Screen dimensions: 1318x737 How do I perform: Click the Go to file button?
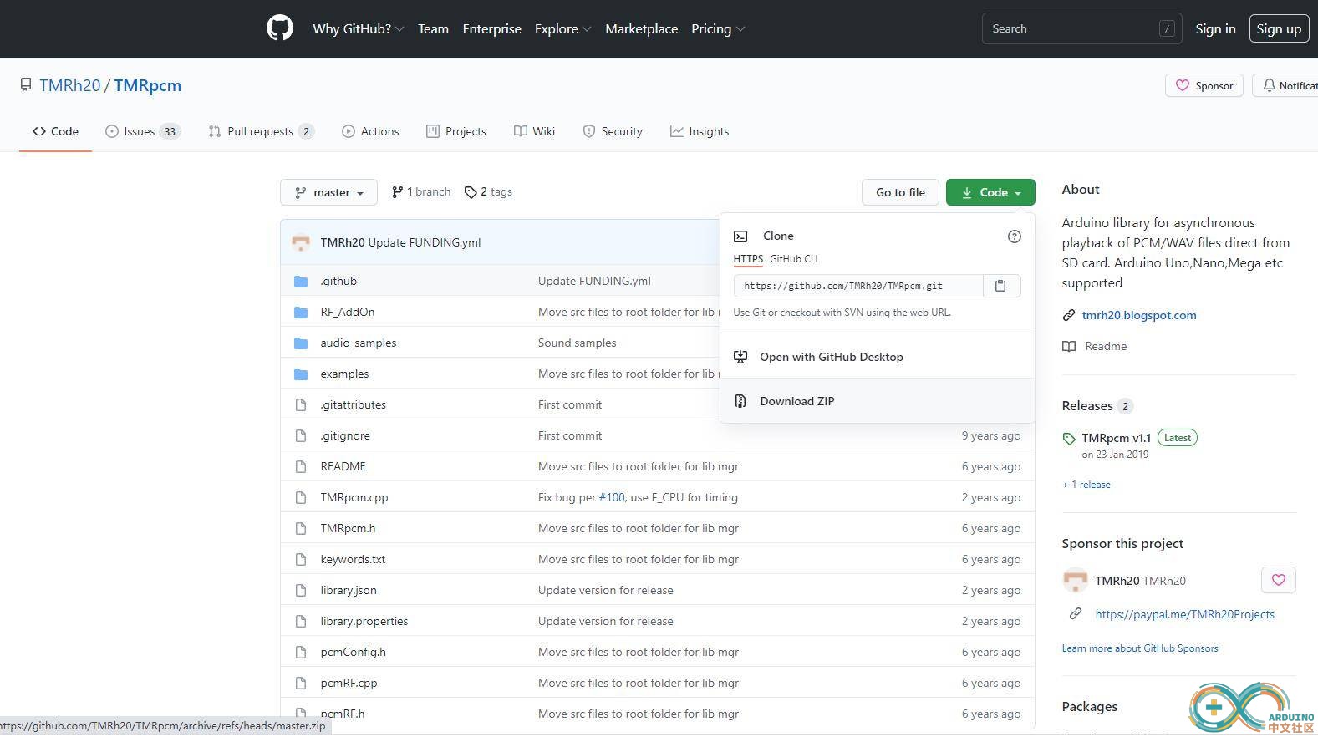coord(900,192)
